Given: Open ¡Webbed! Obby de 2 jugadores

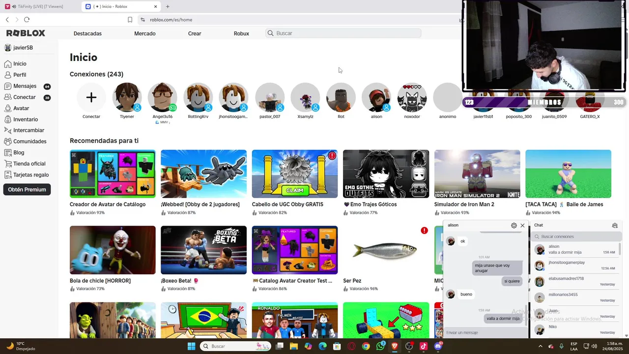Looking at the screenshot, I should click(x=203, y=174).
